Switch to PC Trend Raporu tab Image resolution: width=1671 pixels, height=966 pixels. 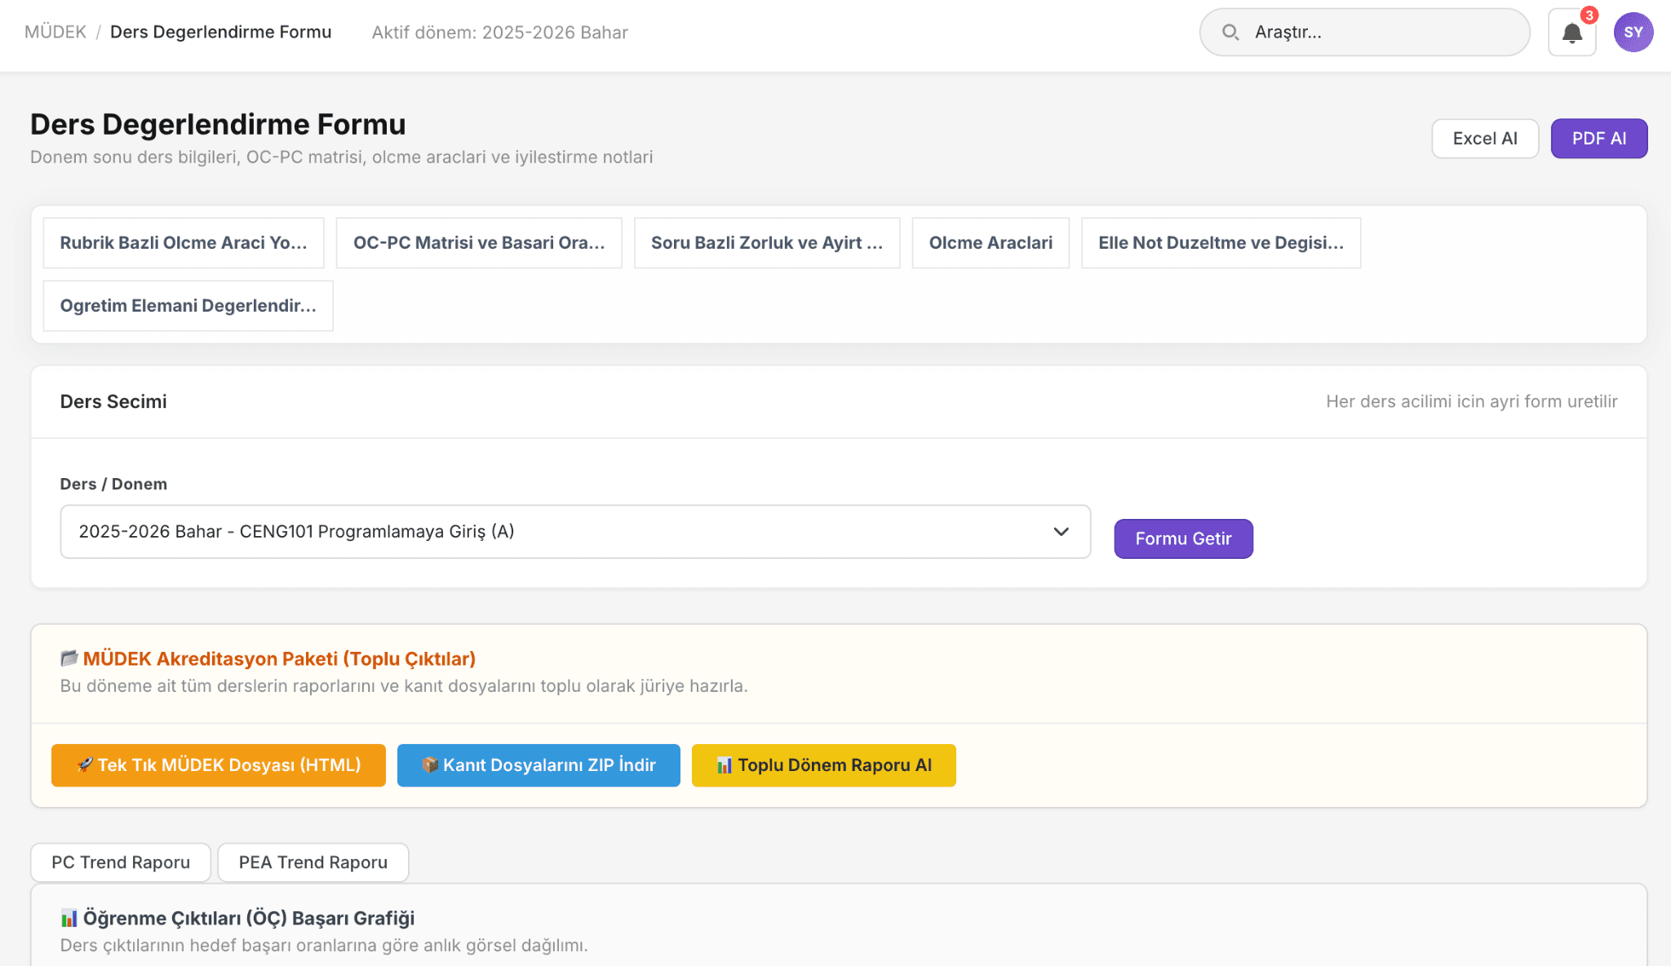(x=121, y=862)
